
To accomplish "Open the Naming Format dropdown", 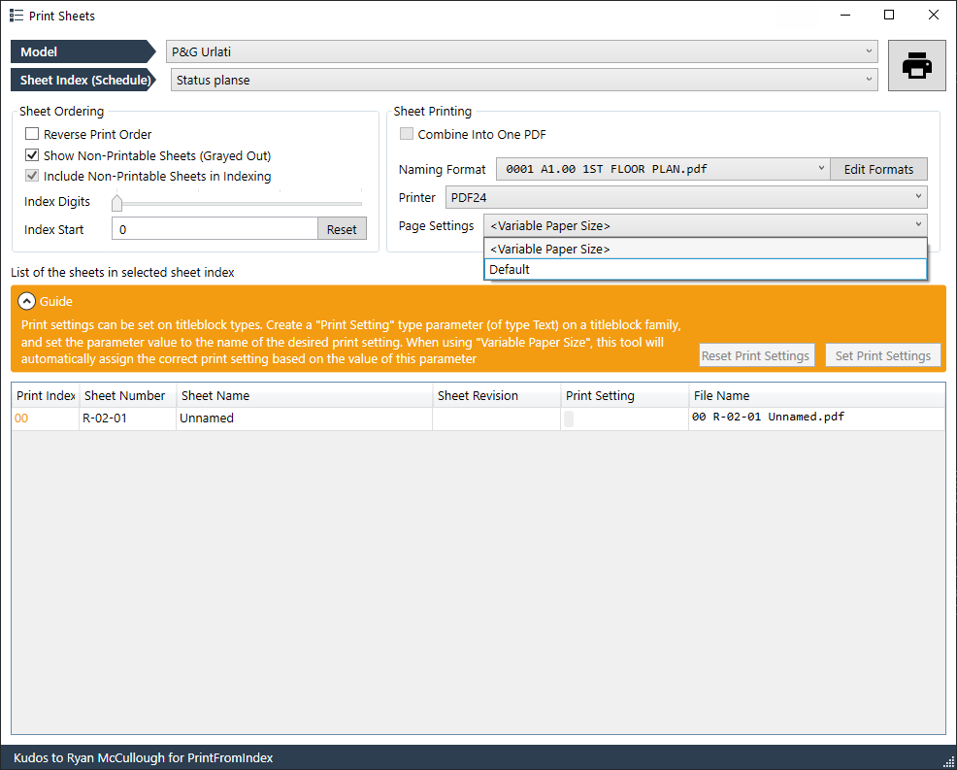I will 663,169.
